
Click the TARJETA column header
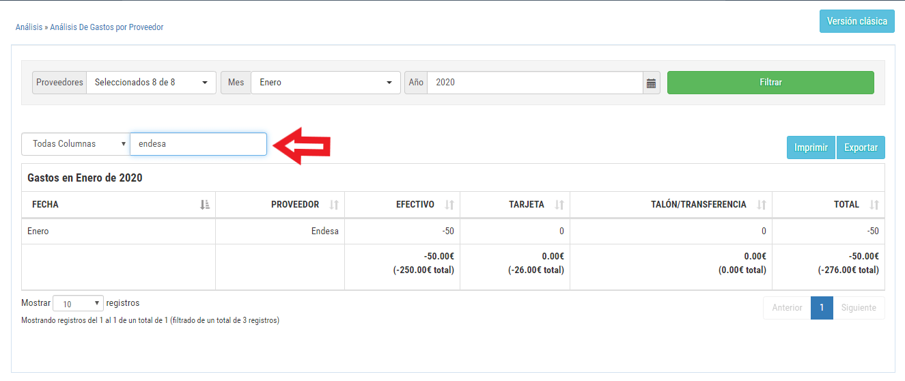coord(515,205)
